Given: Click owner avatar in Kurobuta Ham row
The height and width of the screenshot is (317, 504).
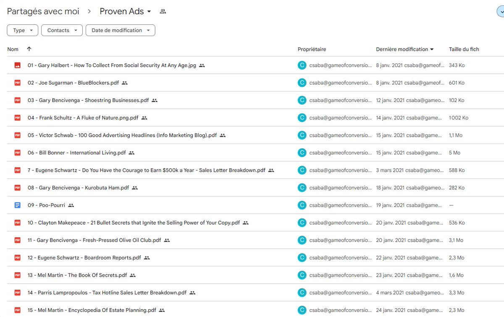Looking at the screenshot, I should pyautogui.click(x=302, y=188).
